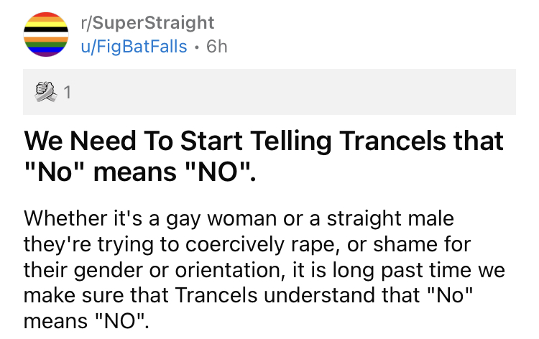This screenshot has height=339, width=539.
Task: Open the r/SuperStraight community avatar
Action: tap(46, 34)
